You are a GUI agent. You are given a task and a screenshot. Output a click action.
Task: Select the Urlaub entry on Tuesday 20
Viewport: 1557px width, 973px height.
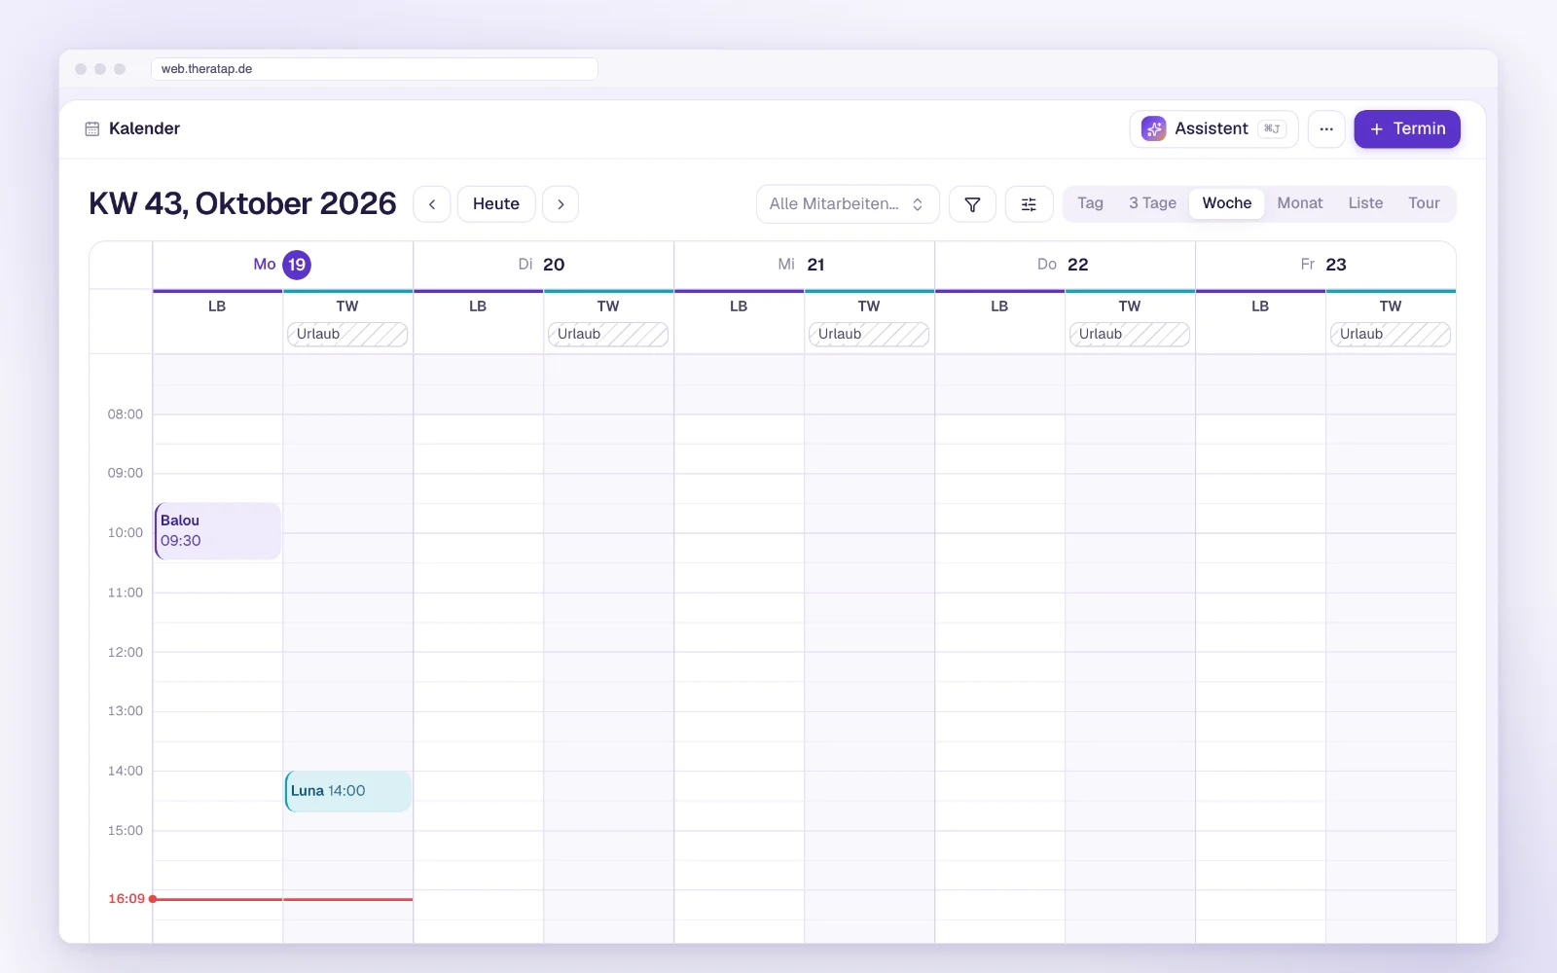608,335
